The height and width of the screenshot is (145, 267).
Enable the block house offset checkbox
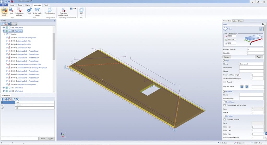coord(225,105)
